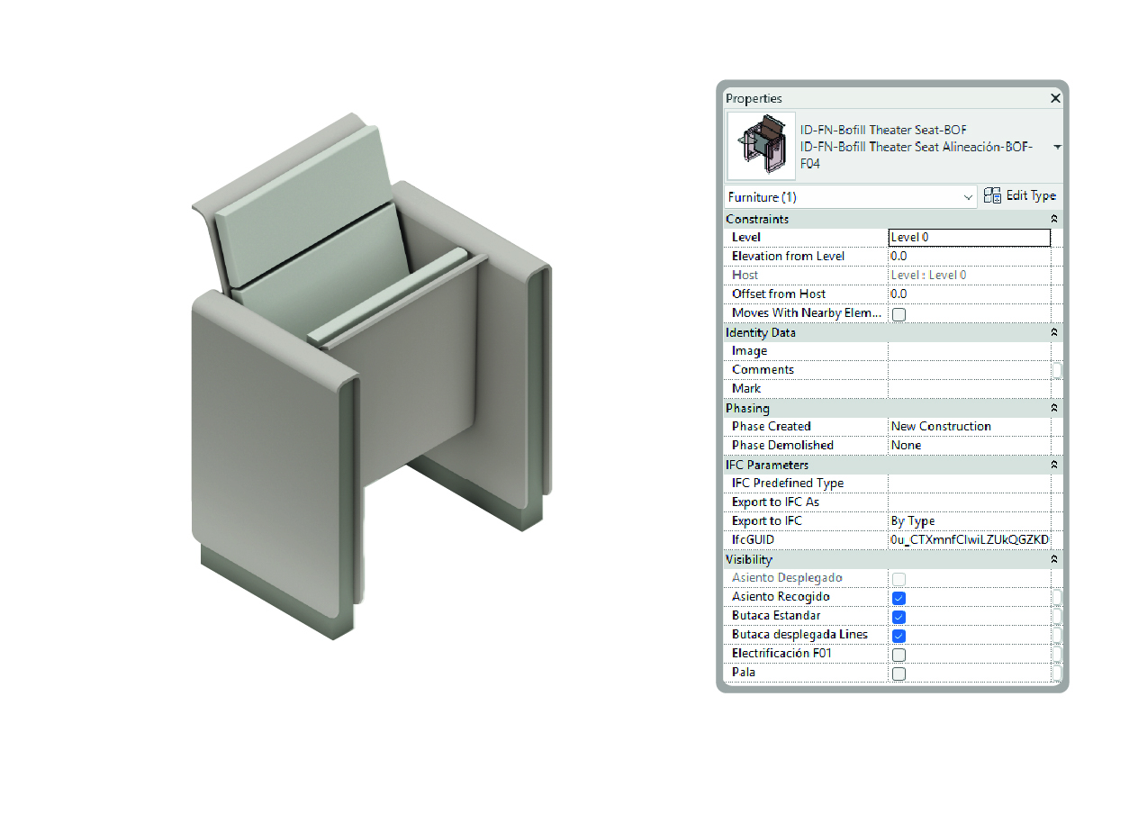Image resolution: width=1138 pixels, height=823 pixels.
Task: Click the IfcGUID value field
Action: click(x=969, y=540)
